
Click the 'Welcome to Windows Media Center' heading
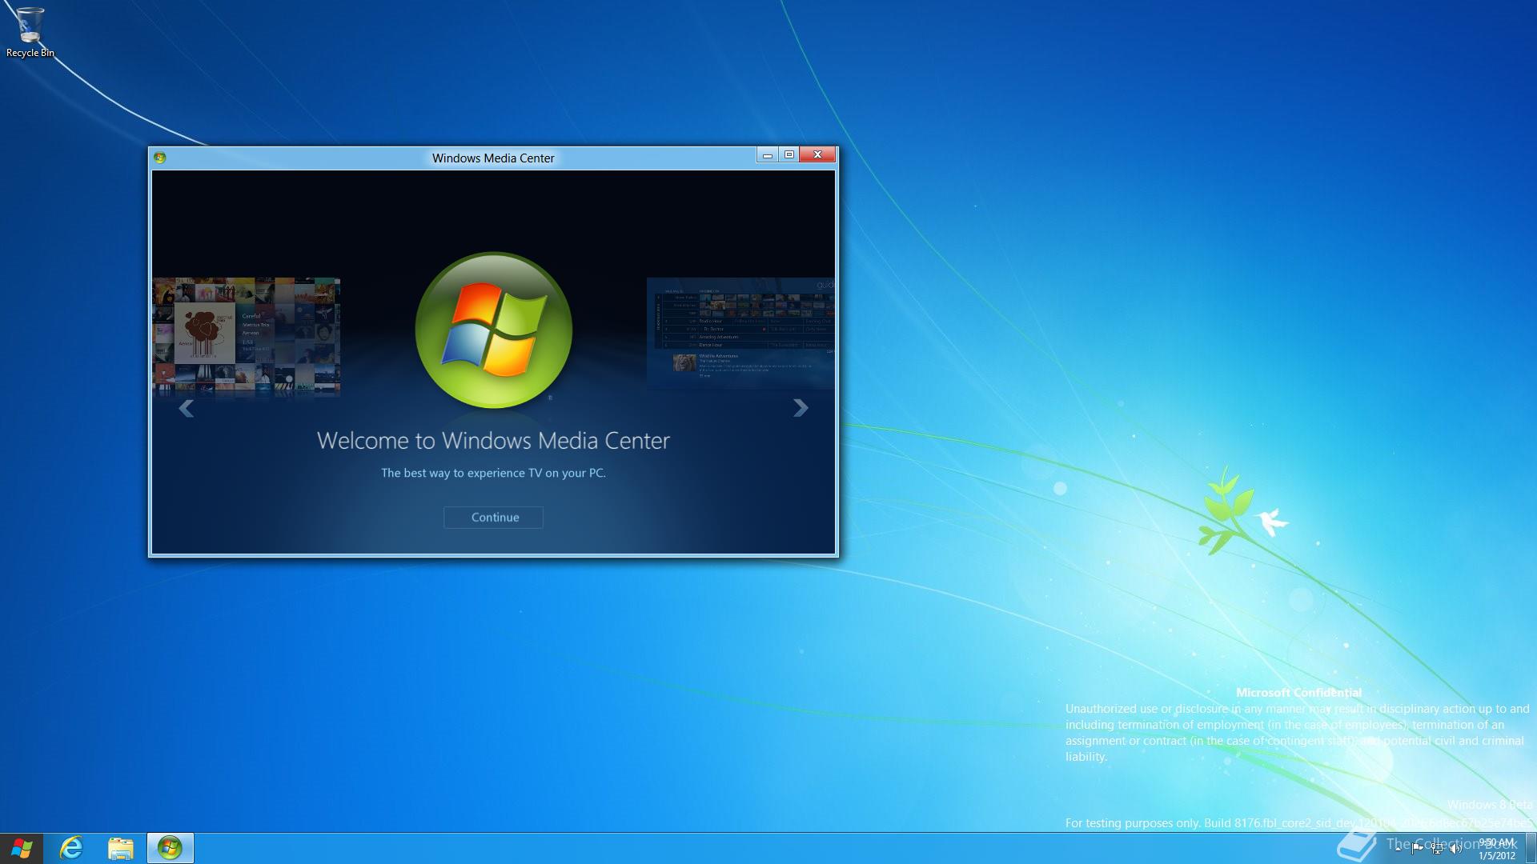pos(493,441)
